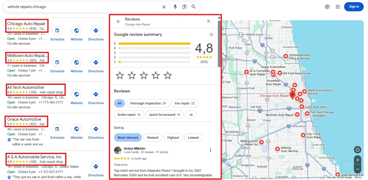The height and width of the screenshot is (180, 368).
Task: Open the Google apps grid
Action: [x=338, y=7]
